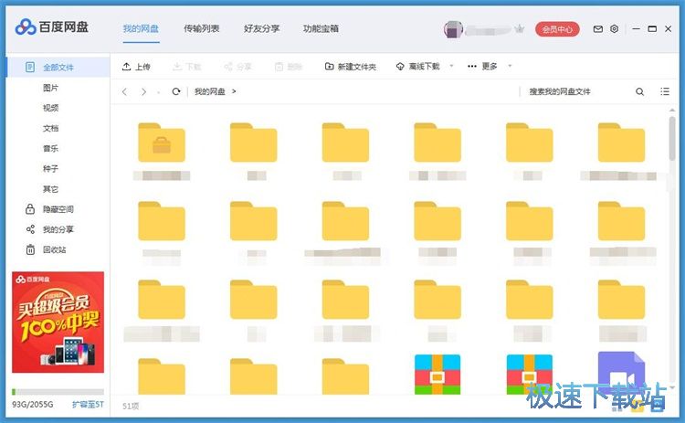Expand the 离线下载 dropdown arrow
This screenshot has width=685, height=423.
(452, 66)
